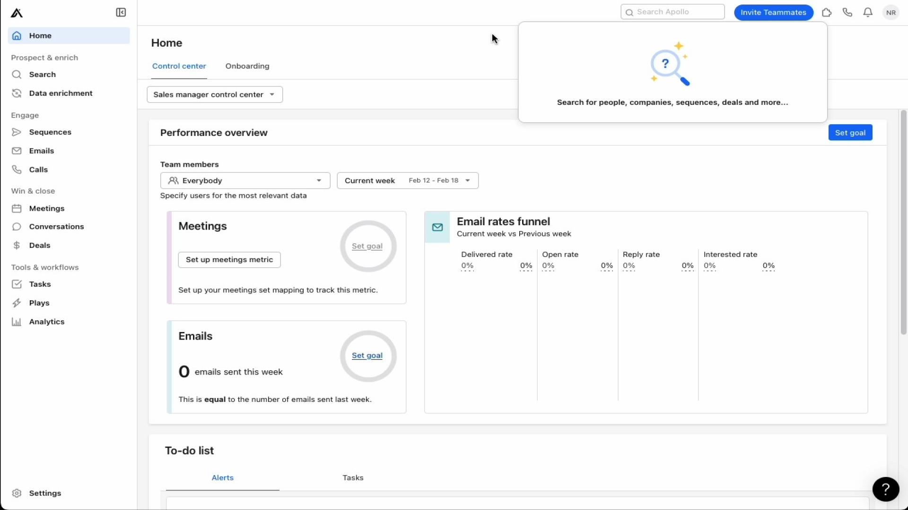908x510 pixels.
Task: Click the Plays icon in sidebar
Action: click(x=17, y=303)
